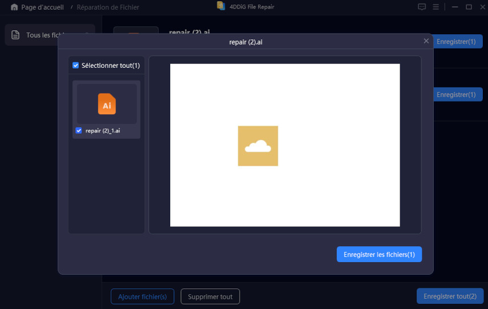
Task: Click the cloud image in the preview area
Action: pos(257,146)
